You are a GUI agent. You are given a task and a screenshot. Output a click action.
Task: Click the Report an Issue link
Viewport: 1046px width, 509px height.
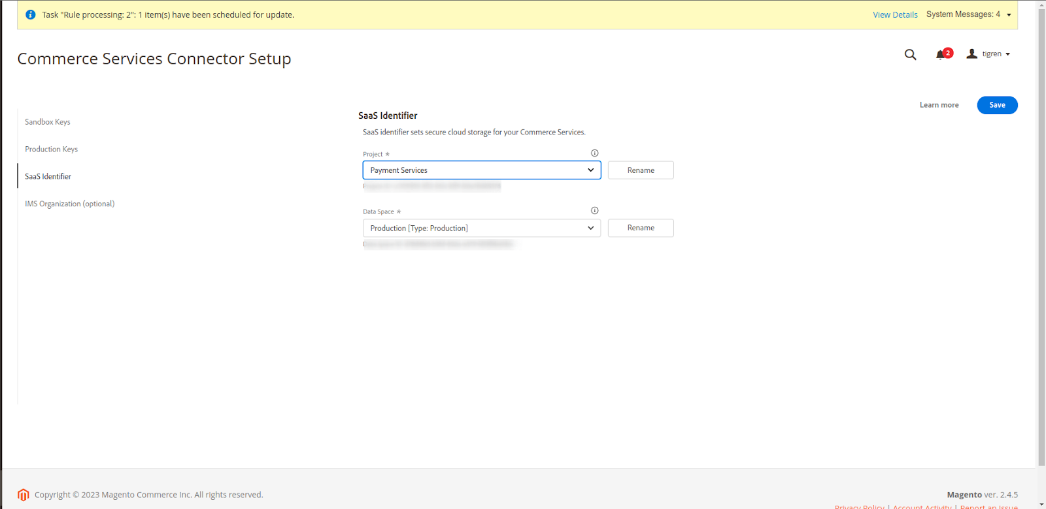(988, 506)
